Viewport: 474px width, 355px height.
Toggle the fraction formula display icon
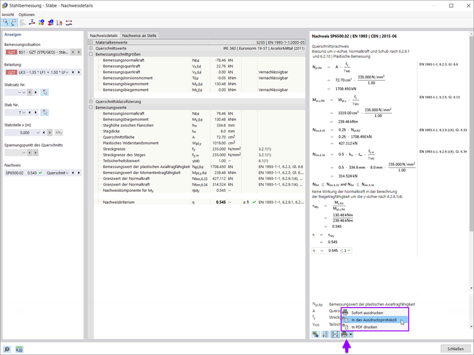coord(335,334)
